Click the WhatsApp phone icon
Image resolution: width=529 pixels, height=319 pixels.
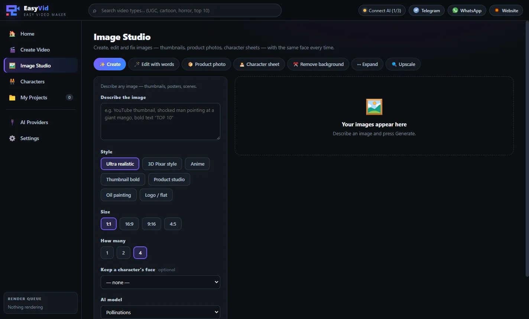455,10
